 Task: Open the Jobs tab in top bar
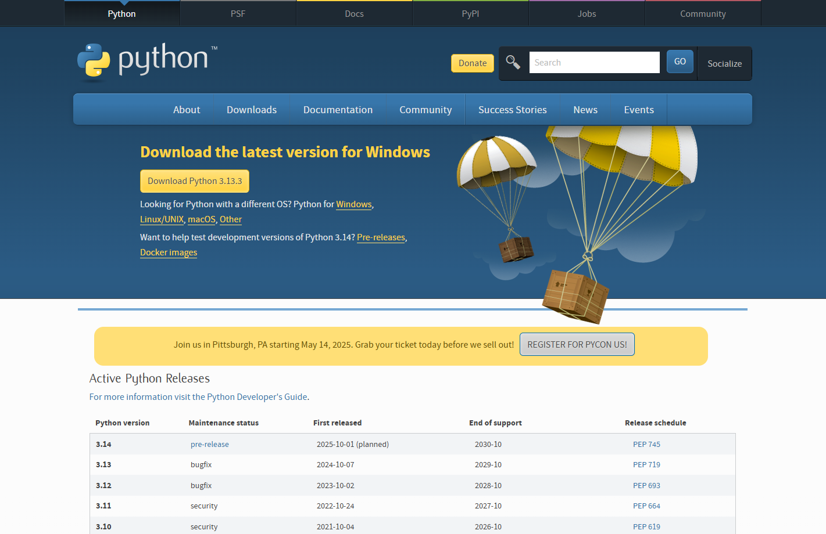pyautogui.click(x=587, y=13)
